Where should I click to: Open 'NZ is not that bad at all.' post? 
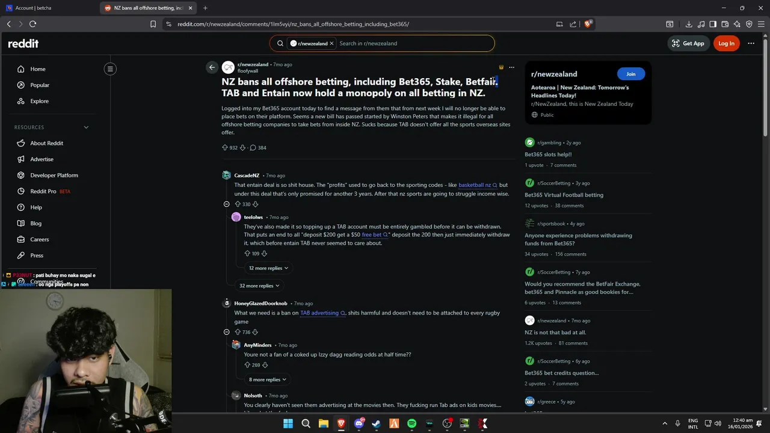point(555,333)
